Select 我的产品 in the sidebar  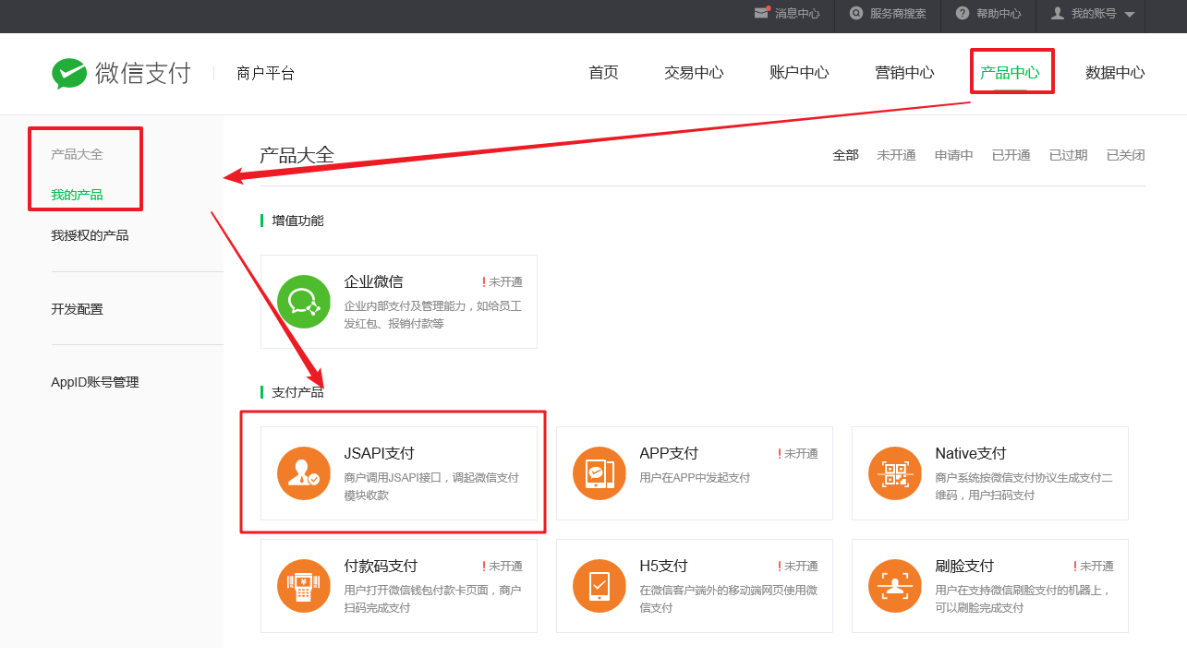pyautogui.click(x=77, y=195)
